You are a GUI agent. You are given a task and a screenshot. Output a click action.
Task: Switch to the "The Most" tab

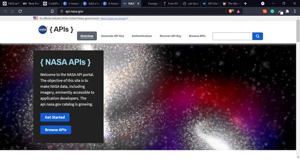[x=231, y=3]
